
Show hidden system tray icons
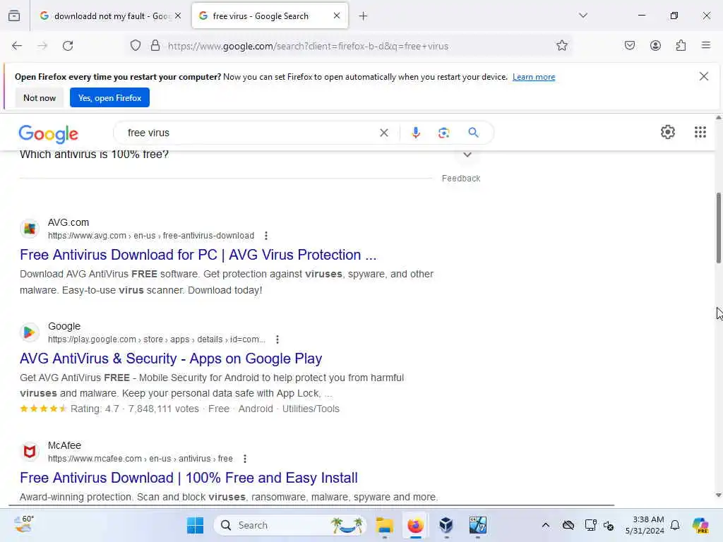546,525
